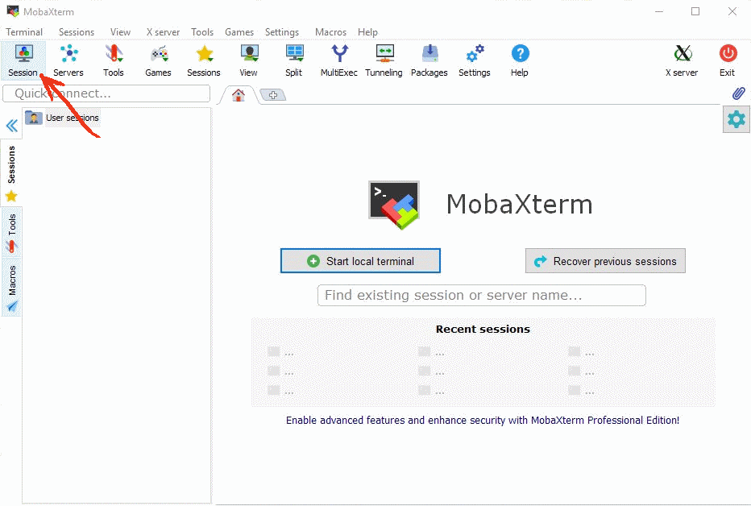Toggle the X server toolbar icon
This screenshot has width=751, height=506.
pos(682,60)
